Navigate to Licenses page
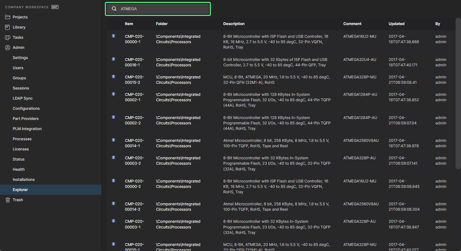The image size is (461, 251). 21,149
